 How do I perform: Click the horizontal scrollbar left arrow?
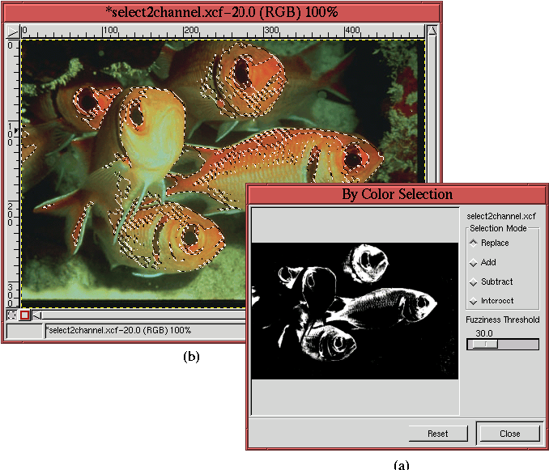coord(38,315)
